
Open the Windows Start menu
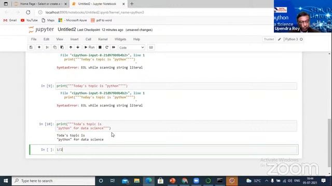(x=6, y=181)
